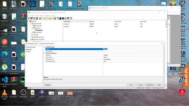The image size is (189, 106).
Task: Select Device1 in project tree
Action: coord(40,30)
